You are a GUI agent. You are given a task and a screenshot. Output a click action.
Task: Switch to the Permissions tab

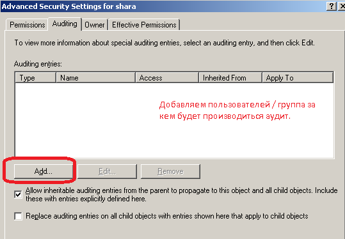point(27,25)
